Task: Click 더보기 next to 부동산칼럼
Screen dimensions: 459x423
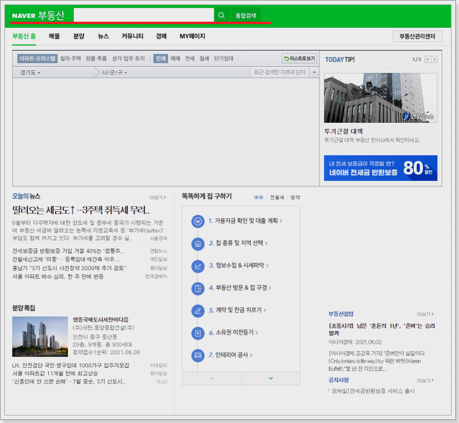Action: pos(426,314)
